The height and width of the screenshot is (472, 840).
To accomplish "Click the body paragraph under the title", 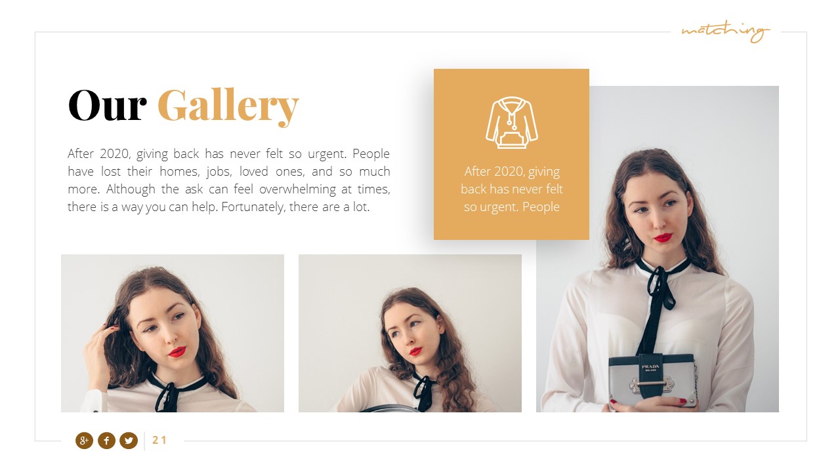I will pyautogui.click(x=228, y=180).
